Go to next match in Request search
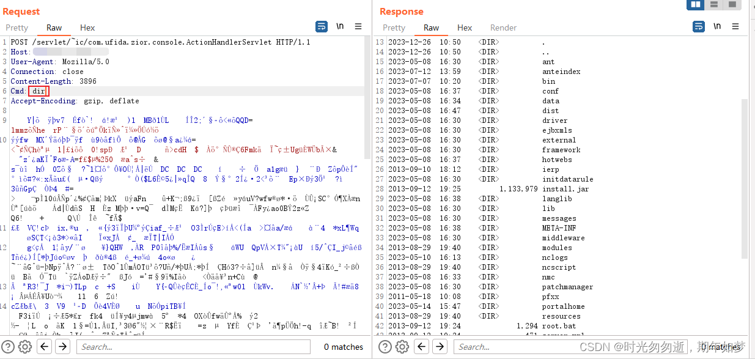This screenshot has height=359, width=755. (62, 347)
